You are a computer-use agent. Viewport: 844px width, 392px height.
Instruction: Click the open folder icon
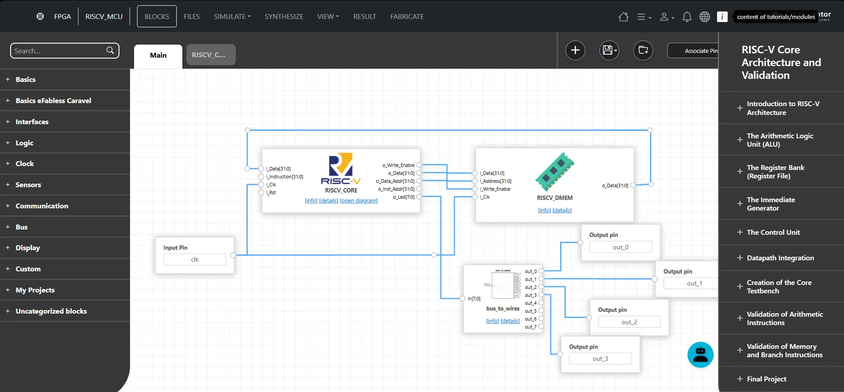coord(643,50)
